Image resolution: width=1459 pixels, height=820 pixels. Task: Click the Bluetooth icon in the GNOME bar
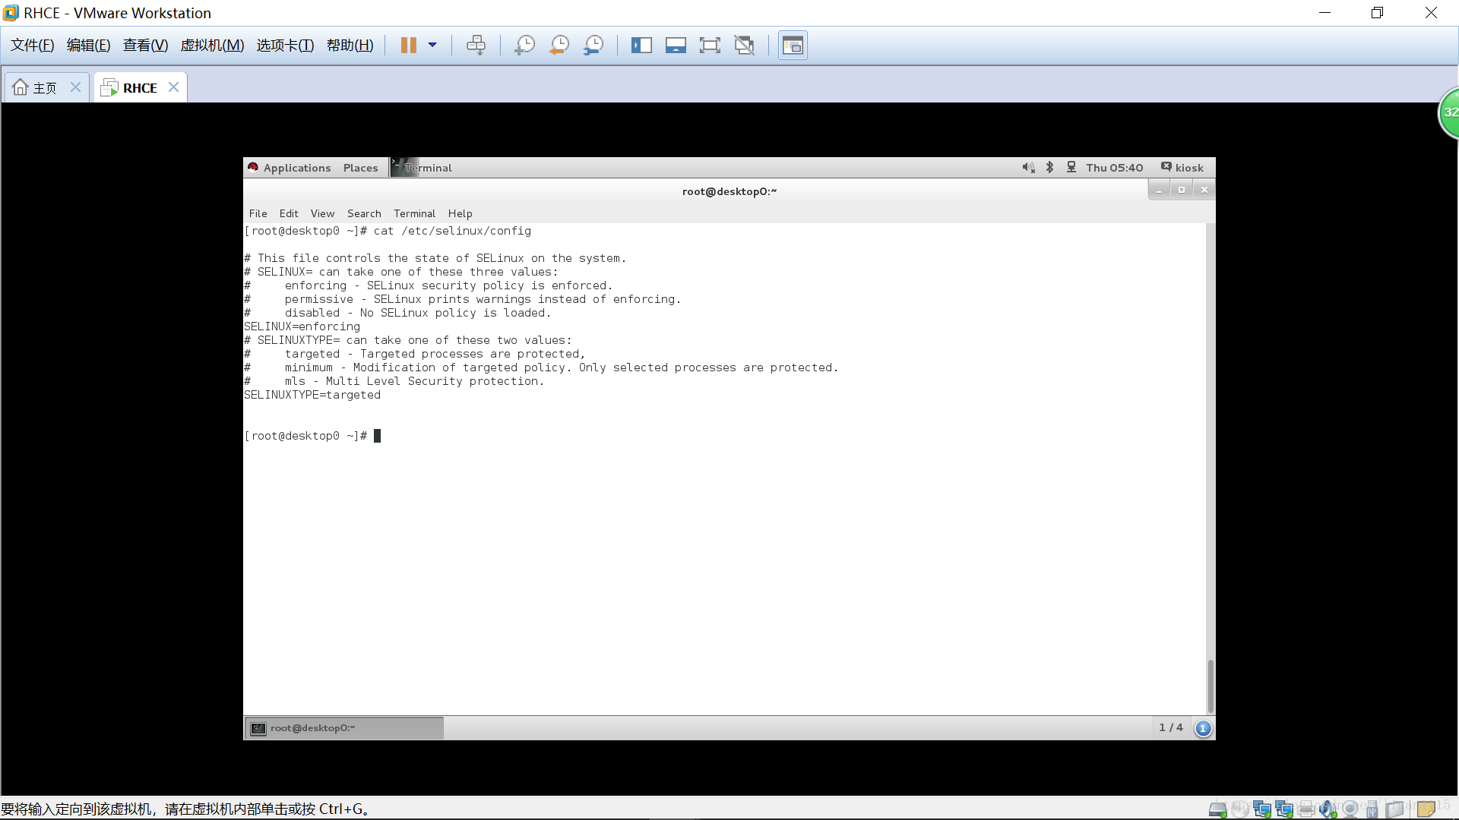pyautogui.click(x=1049, y=168)
